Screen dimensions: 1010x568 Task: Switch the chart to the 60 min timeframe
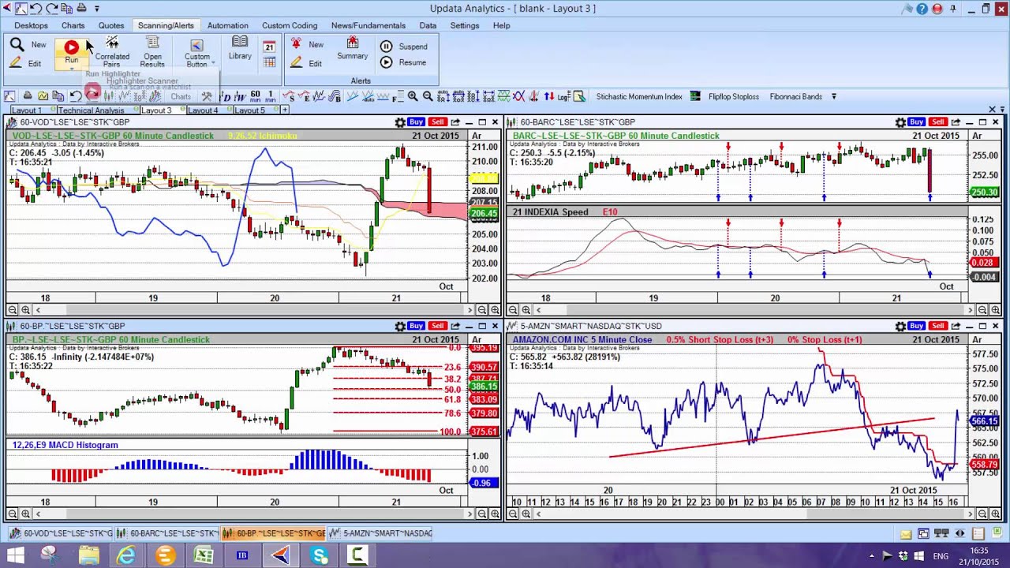(255, 96)
